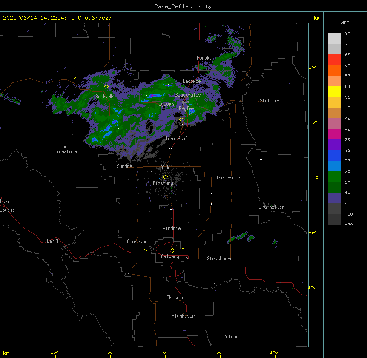367x358 pixels.
Task: Click the Olds city label
Action: [x=165, y=168]
